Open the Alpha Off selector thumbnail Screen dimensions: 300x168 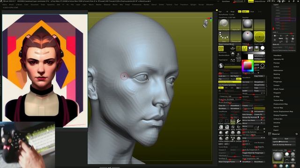236,25
